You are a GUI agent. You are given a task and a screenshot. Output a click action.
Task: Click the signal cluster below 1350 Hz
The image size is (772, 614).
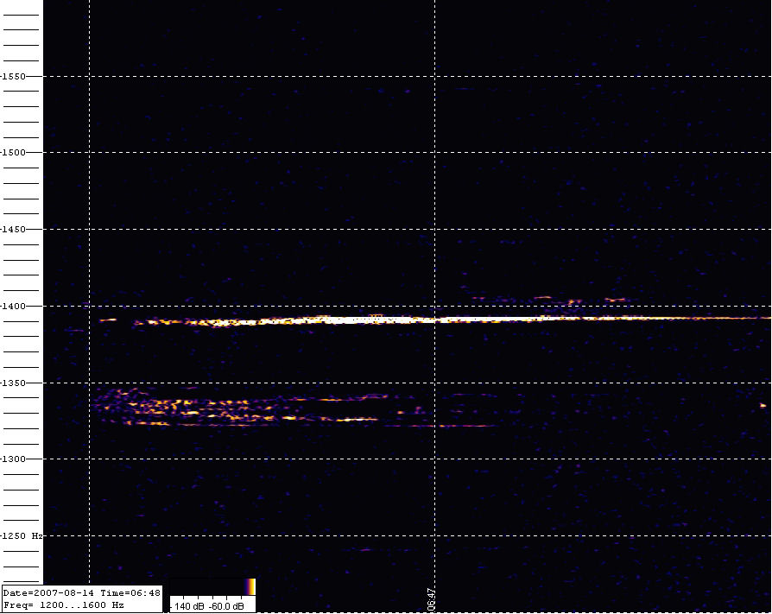pos(295,408)
